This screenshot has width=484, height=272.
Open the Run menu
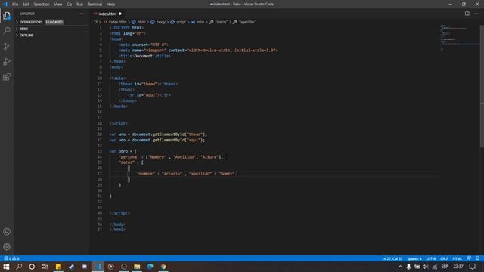point(79,5)
